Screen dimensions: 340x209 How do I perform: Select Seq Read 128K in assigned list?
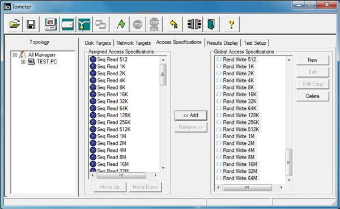pos(114,116)
